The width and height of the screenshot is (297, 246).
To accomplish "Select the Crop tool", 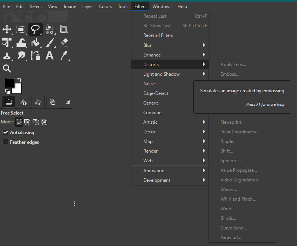I will click(x=63, y=29).
